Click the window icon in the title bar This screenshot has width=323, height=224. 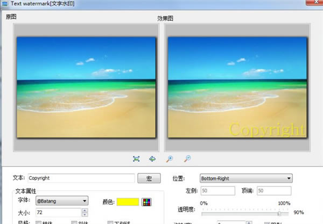click(5, 3)
